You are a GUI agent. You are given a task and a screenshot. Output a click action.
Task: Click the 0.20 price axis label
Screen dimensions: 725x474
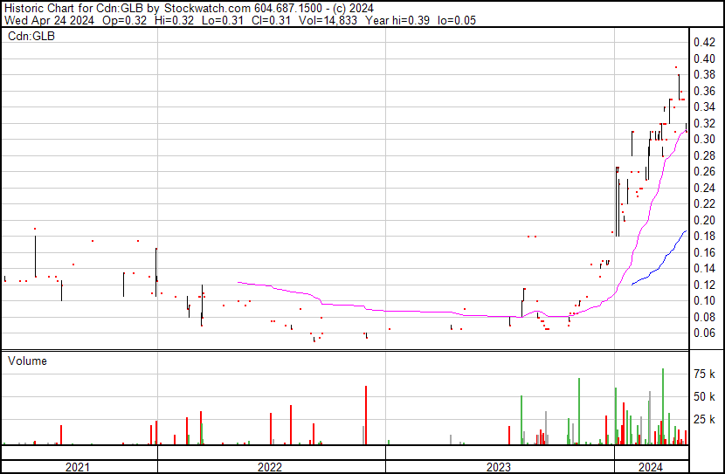[704, 220]
